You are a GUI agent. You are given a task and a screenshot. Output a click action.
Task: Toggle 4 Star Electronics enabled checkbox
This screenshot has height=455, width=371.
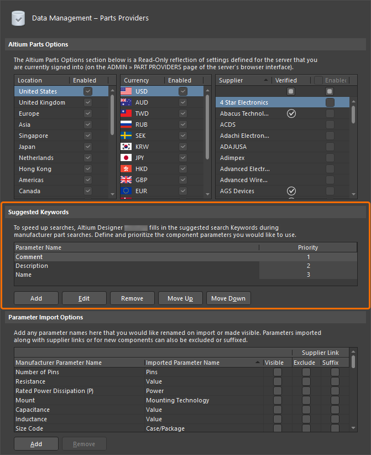pos(330,102)
